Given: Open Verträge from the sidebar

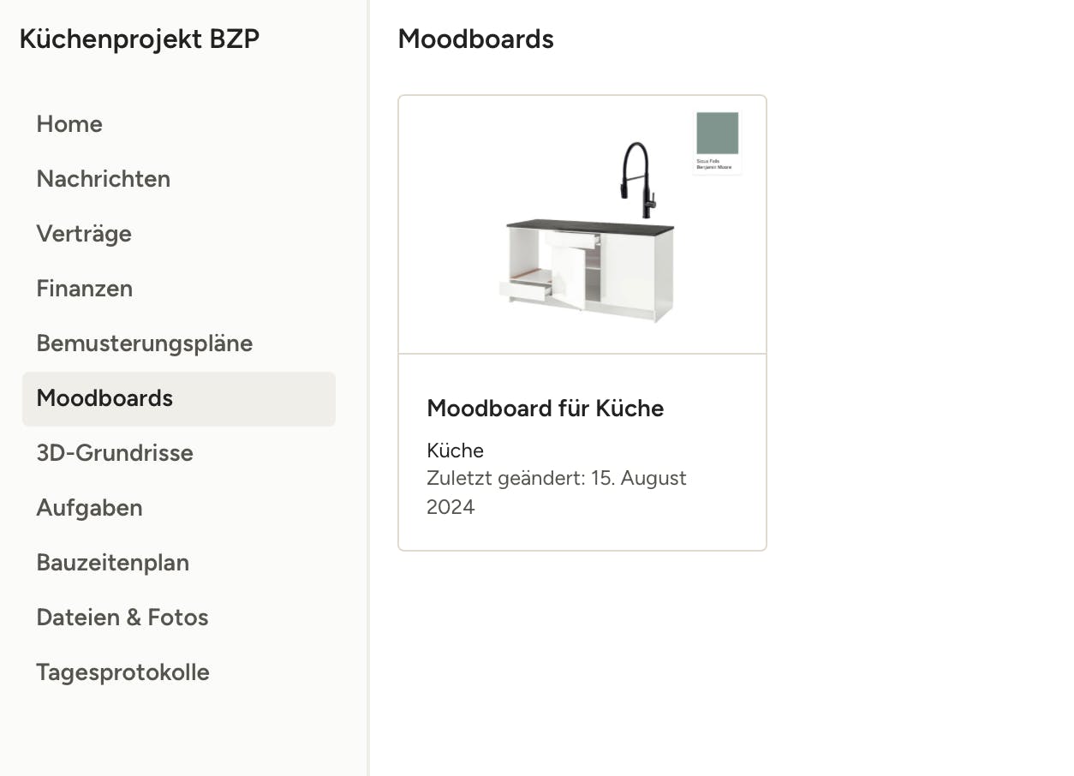Looking at the screenshot, I should point(84,234).
